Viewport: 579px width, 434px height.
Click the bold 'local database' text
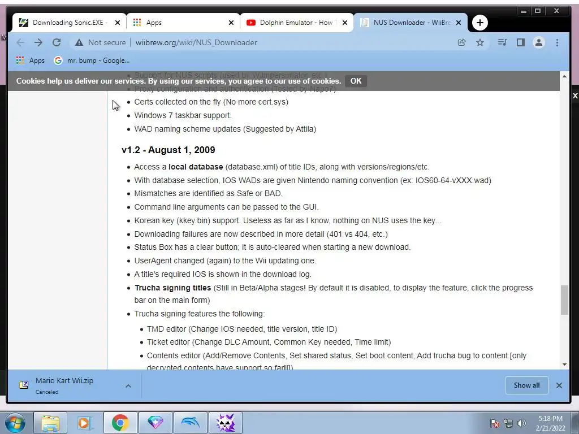click(196, 167)
